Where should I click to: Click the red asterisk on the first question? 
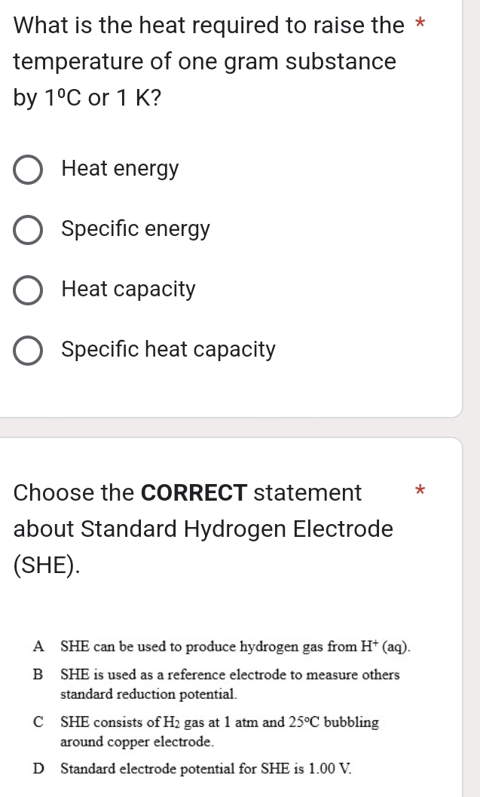click(x=420, y=24)
